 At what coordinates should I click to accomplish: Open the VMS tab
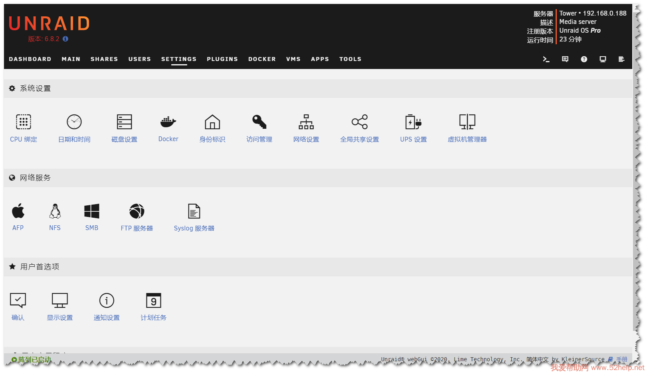point(293,59)
